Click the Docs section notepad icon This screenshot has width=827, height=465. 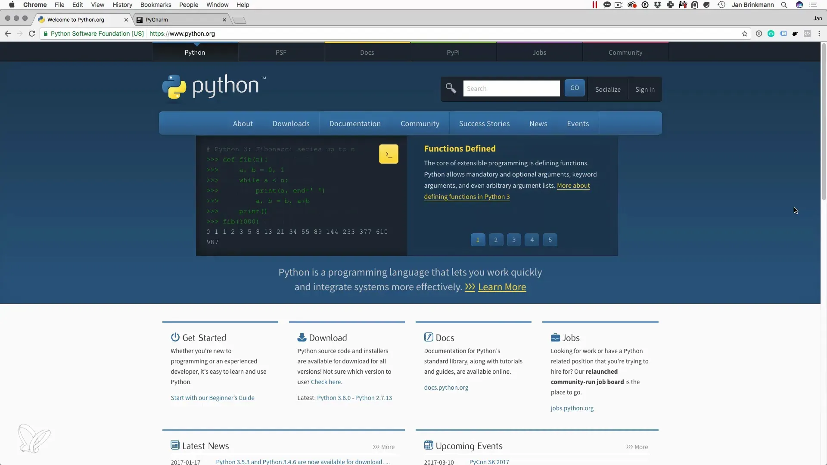coord(429,337)
